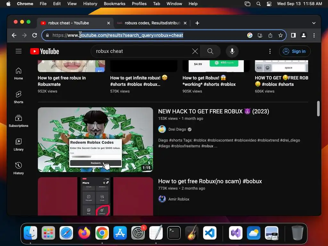Open Visual Studio Code from the dock
This screenshot has width=328, height=246.
210,233
